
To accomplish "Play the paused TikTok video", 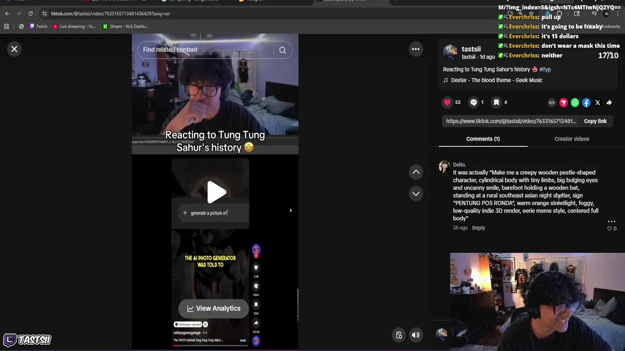I will (x=215, y=192).
